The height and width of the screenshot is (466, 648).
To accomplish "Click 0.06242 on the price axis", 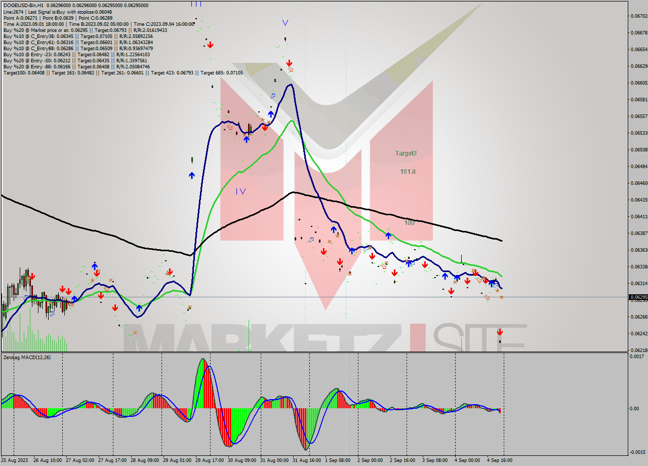I will tap(638, 333).
